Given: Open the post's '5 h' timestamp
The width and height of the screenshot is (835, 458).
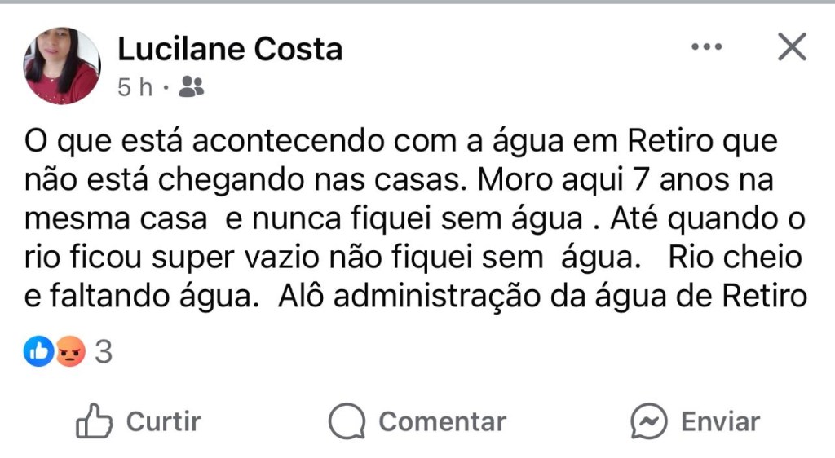Looking at the screenshot, I should click(135, 87).
